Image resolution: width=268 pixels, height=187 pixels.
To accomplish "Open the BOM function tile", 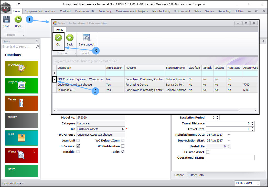I will tap(22, 138).
